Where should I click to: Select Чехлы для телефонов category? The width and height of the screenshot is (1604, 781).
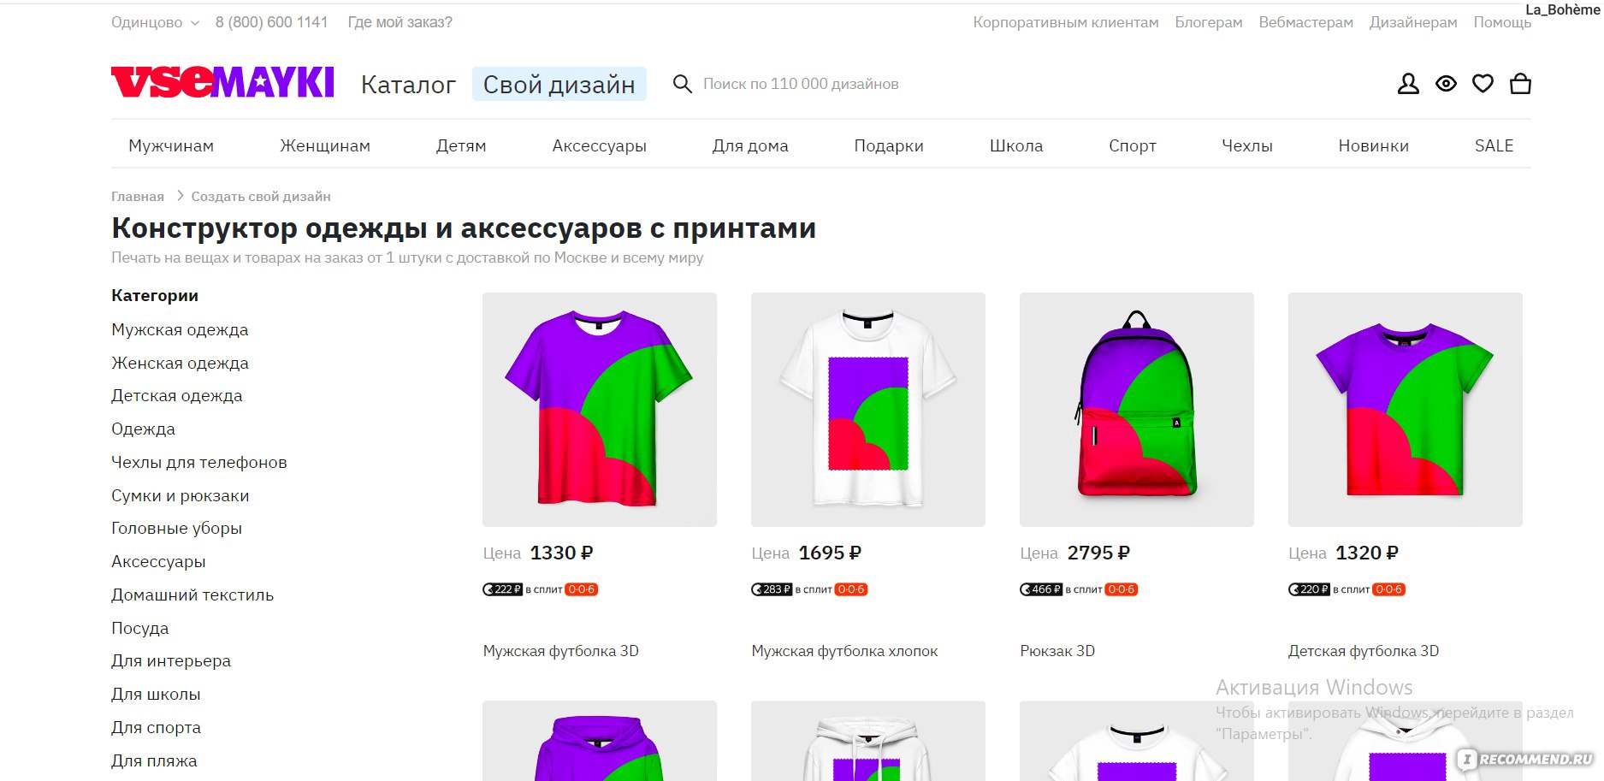[199, 462]
